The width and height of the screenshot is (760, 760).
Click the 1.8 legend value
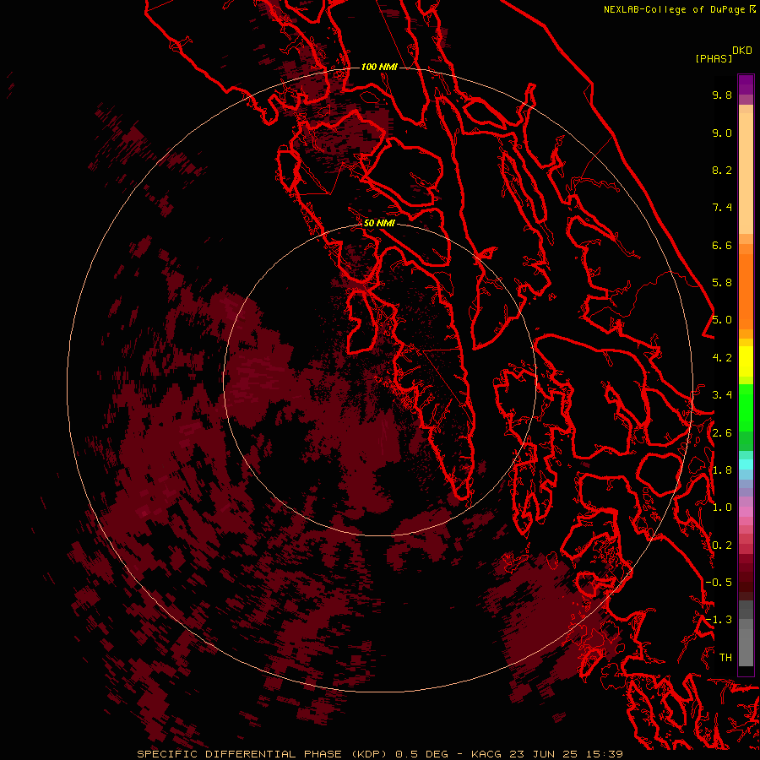coord(722,470)
